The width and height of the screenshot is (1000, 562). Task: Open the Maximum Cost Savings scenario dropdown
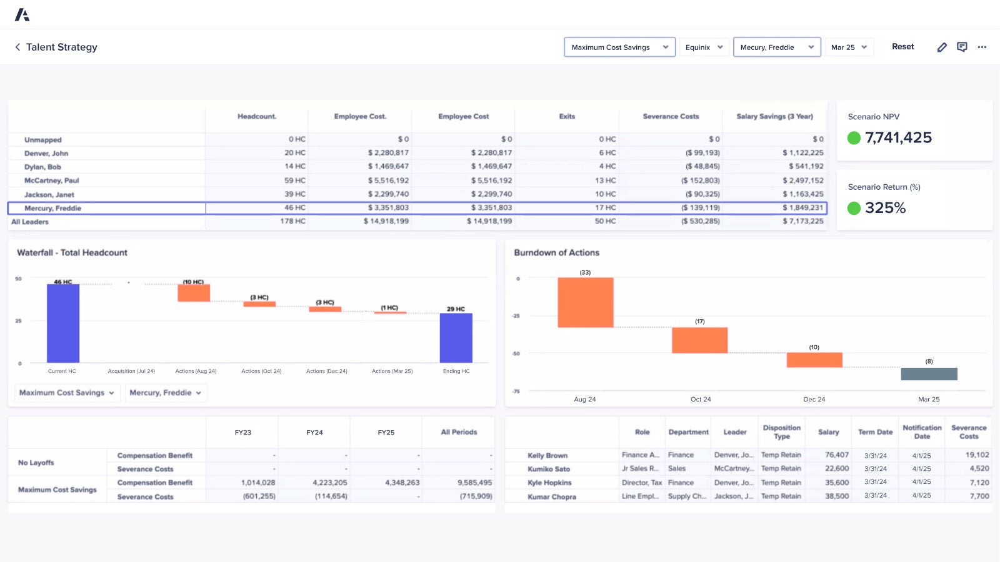[619, 47]
